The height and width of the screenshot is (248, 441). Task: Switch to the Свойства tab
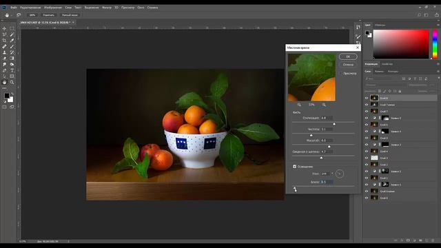[387, 64]
